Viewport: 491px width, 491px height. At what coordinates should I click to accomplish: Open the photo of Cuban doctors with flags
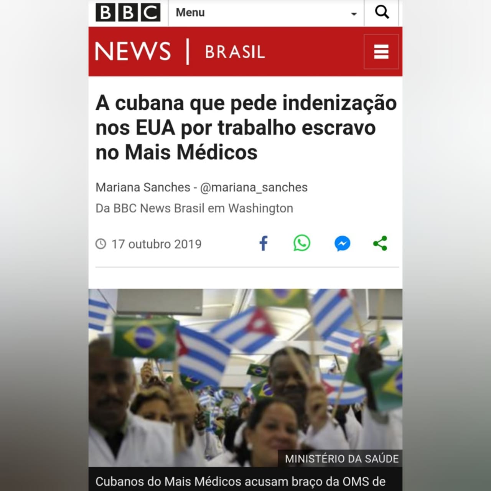pos(245,377)
